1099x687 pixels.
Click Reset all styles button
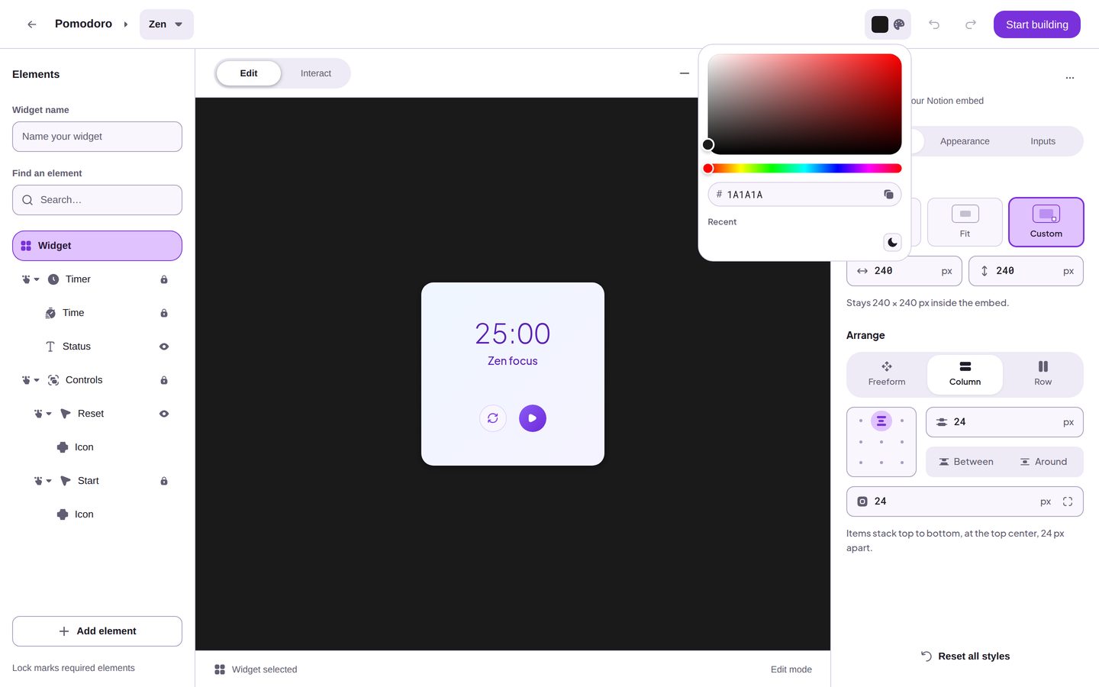pos(965,656)
